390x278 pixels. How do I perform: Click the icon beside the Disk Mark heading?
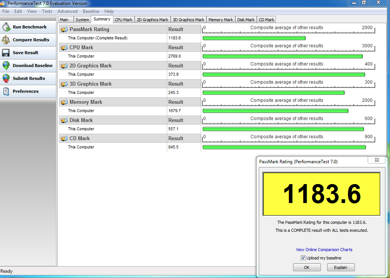[x=64, y=120]
